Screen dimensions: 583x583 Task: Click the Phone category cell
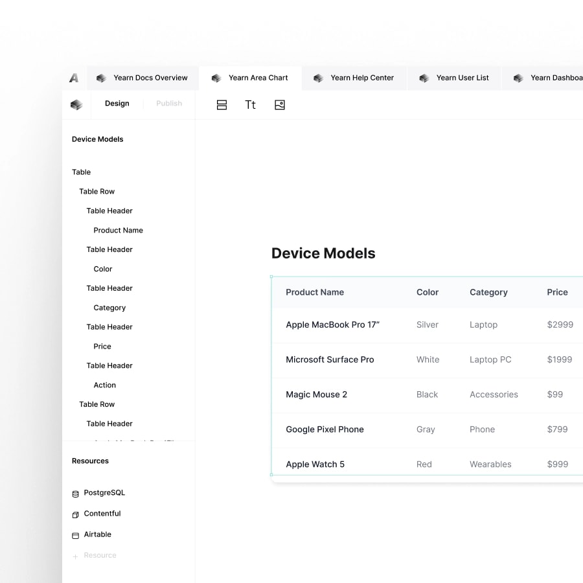tap(482, 429)
